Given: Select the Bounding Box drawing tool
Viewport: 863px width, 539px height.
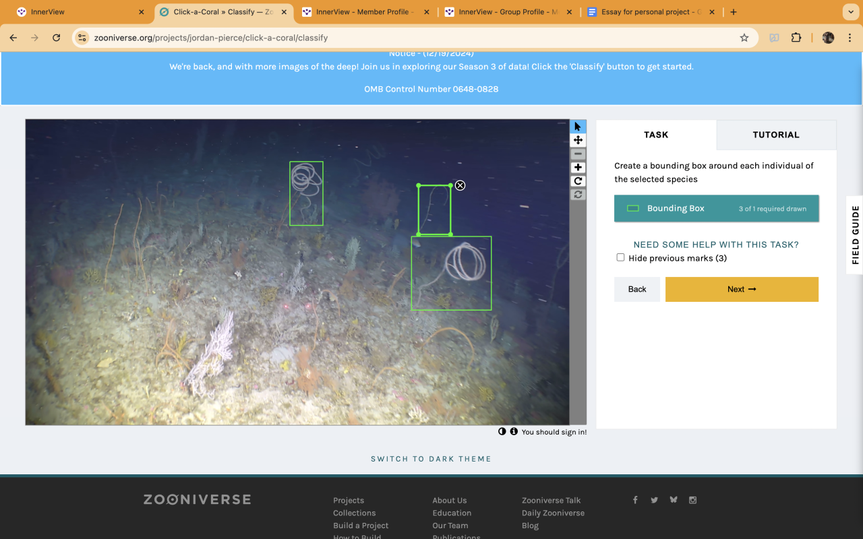Looking at the screenshot, I should 717,208.
